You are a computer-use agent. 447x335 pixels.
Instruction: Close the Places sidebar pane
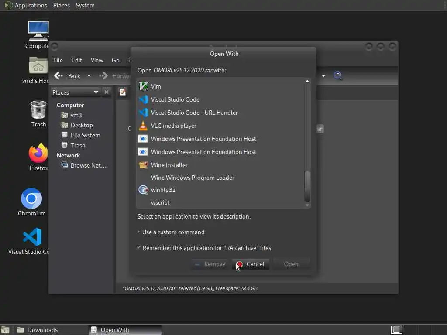(x=107, y=92)
